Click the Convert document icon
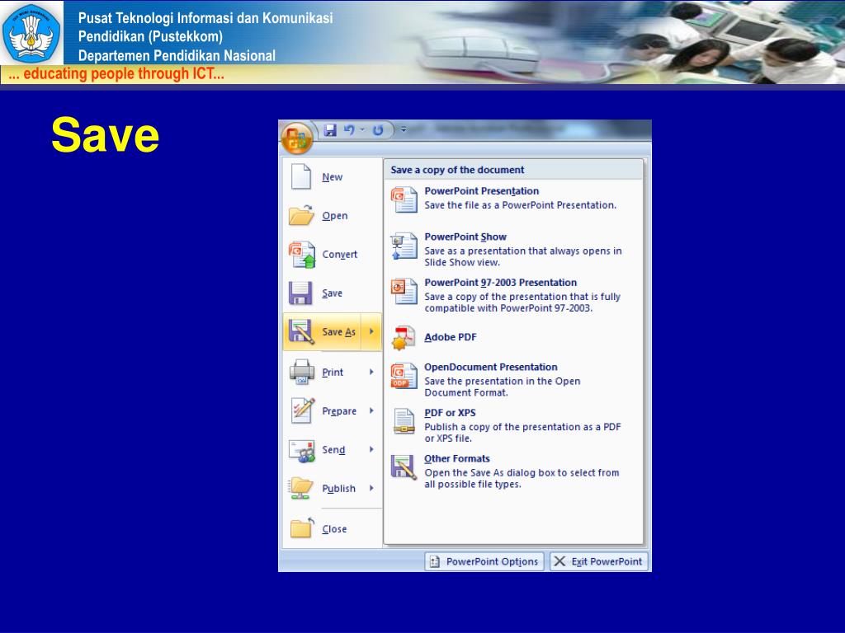845x633 pixels. [302, 254]
